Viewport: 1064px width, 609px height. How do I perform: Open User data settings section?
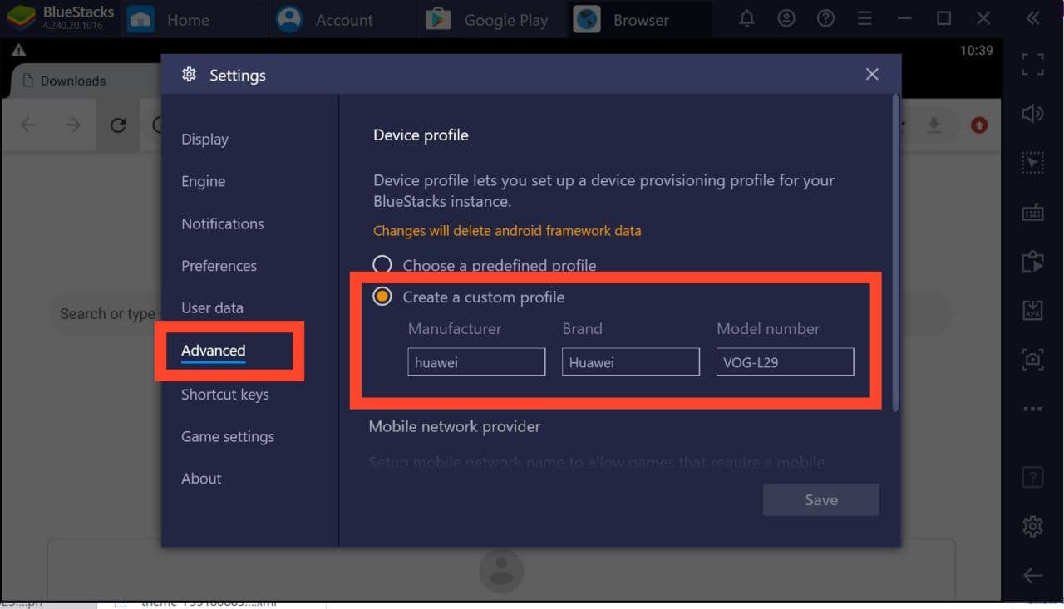coord(212,307)
